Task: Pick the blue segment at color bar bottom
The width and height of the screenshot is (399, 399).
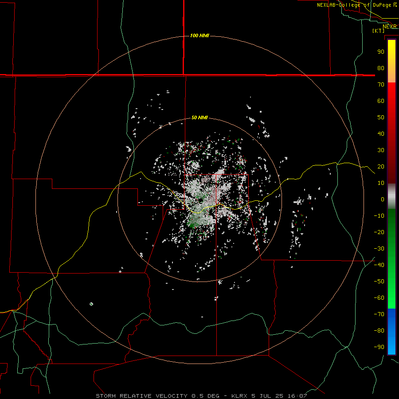Action: tap(391, 331)
